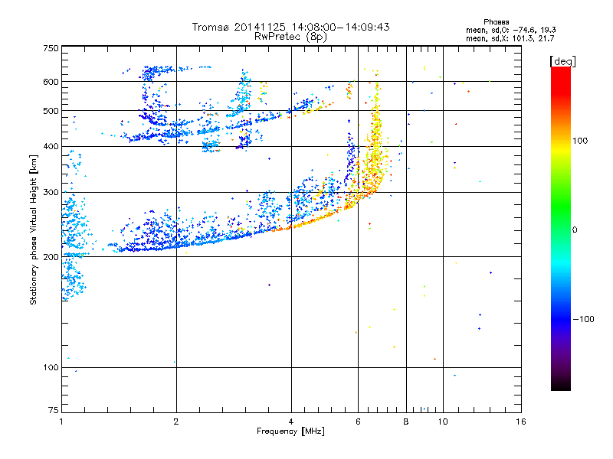Click the '[deg]' unit label above the colorbar
Image resolution: width=613 pixels, height=459 pixels.
point(562,61)
